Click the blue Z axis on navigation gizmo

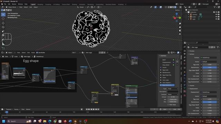coord(176,14)
